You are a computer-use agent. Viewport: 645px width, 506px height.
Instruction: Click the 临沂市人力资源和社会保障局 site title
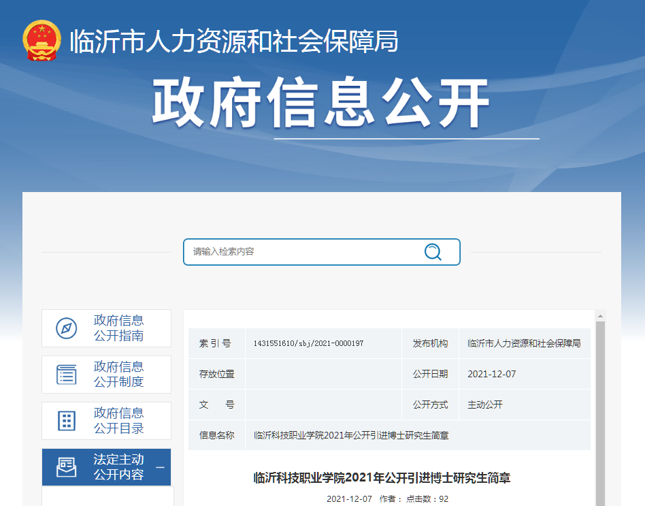[x=234, y=42]
